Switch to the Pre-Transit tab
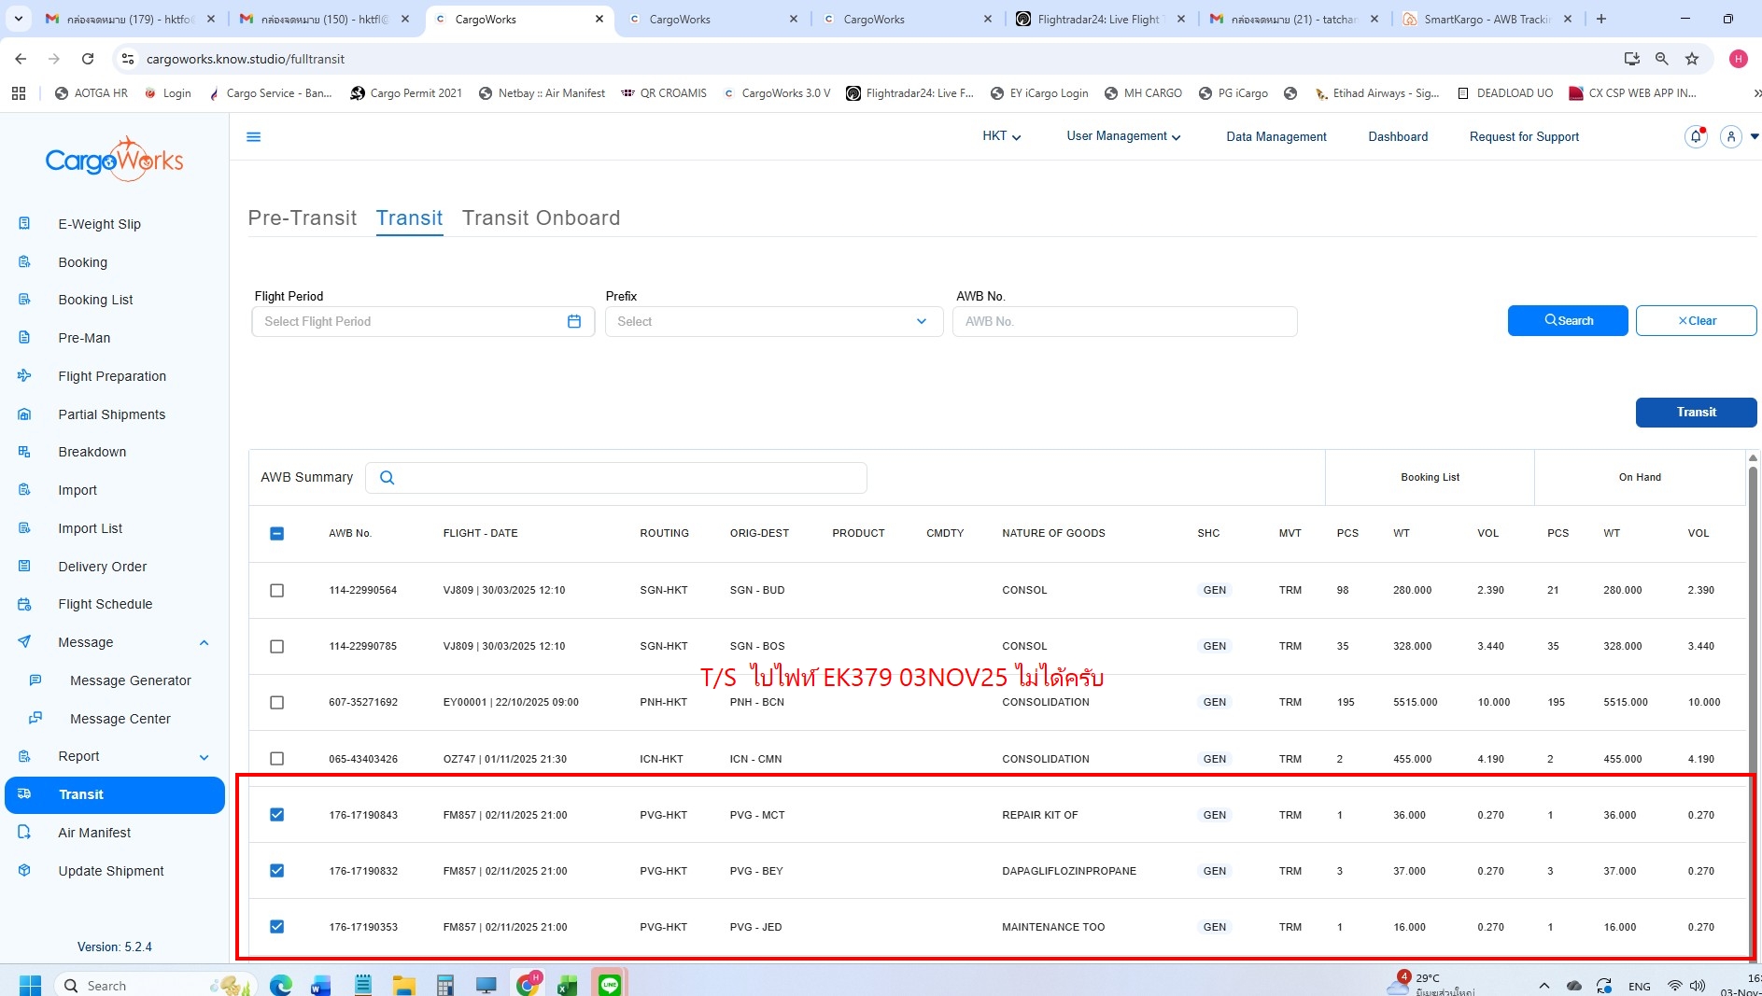1762x996 pixels. [302, 217]
